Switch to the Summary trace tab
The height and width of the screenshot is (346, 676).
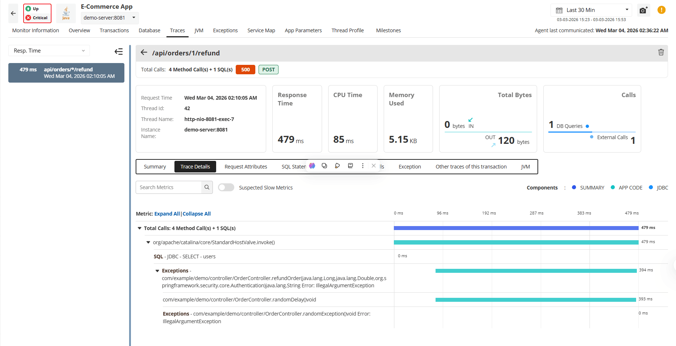(155, 167)
